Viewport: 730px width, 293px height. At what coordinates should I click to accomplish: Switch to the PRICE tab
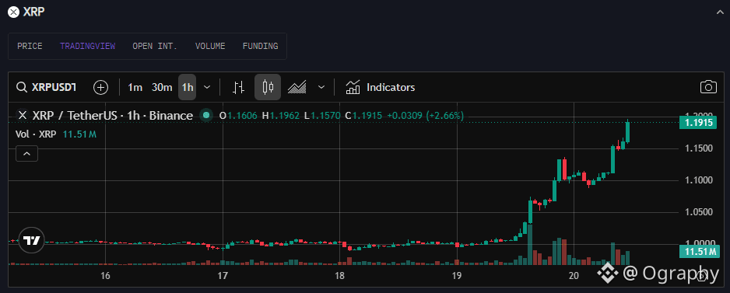(x=30, y=46)
